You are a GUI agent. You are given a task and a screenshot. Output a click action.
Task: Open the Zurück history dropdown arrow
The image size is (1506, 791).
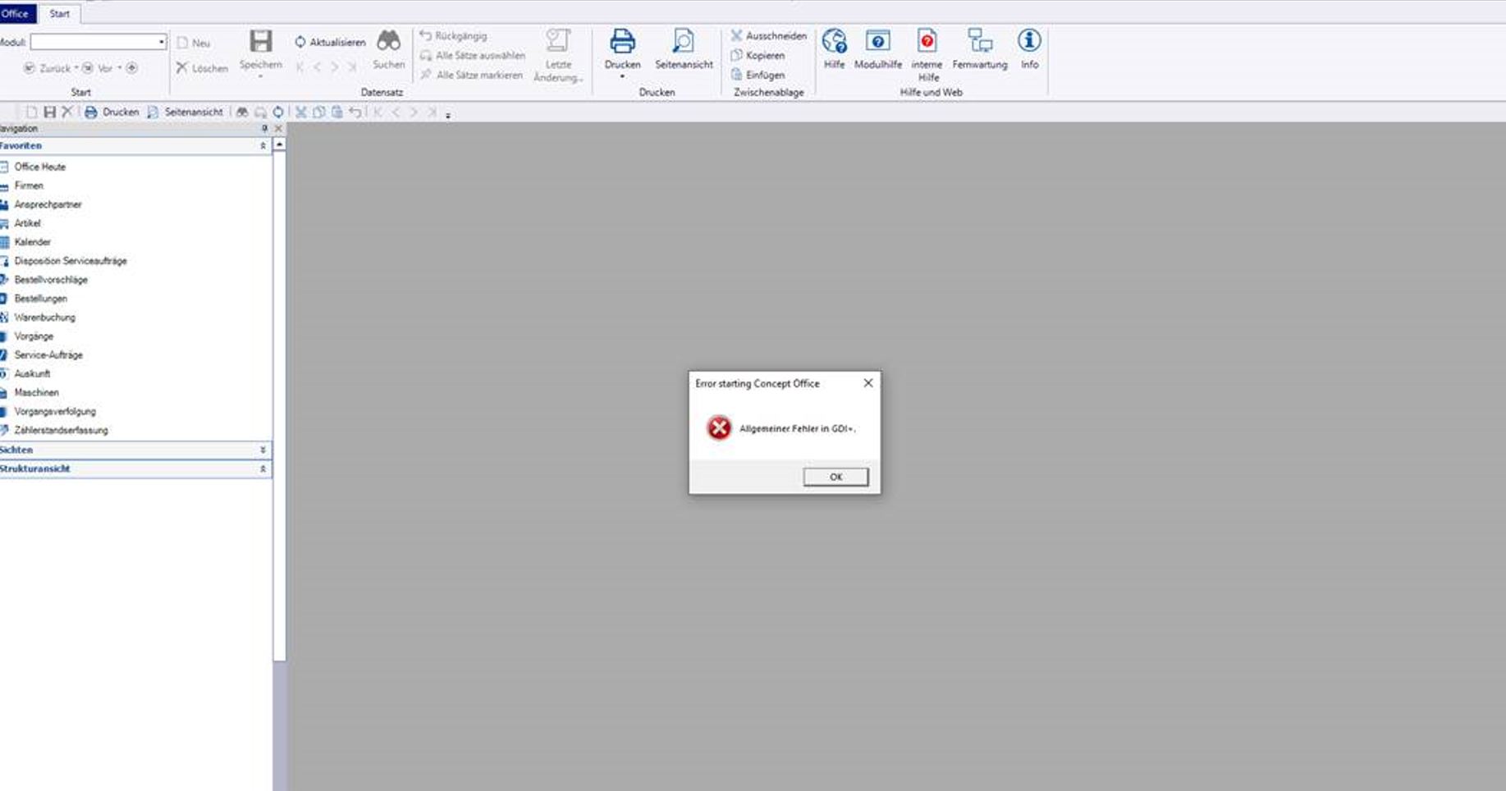pos(76,68)
